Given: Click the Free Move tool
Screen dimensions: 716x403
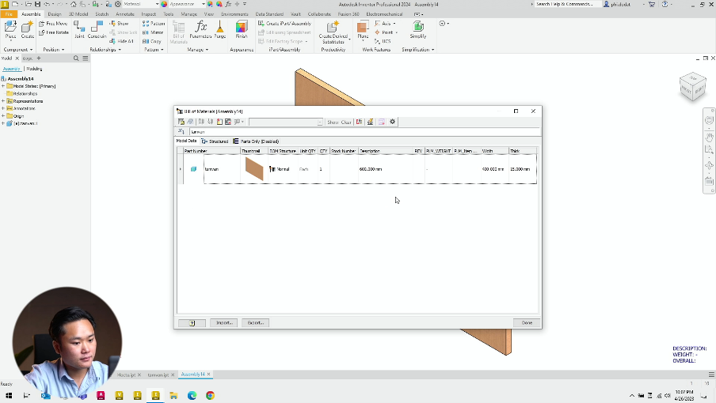Looking at the screenshot, I should (53, 24).
